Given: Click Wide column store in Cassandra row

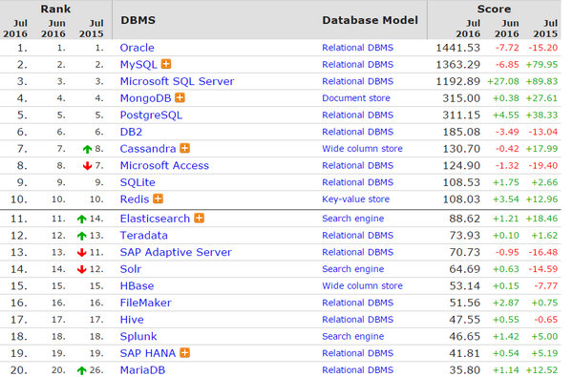Looking at the screenshot, I should click(x=362, y=148).
